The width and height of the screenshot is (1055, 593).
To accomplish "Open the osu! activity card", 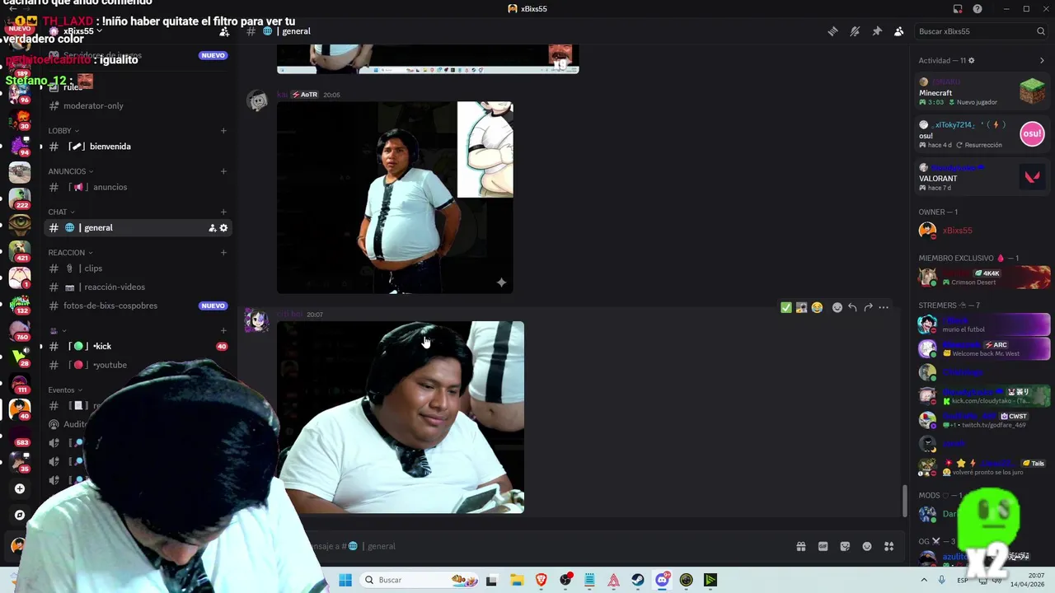I will [x=982, y=134].
